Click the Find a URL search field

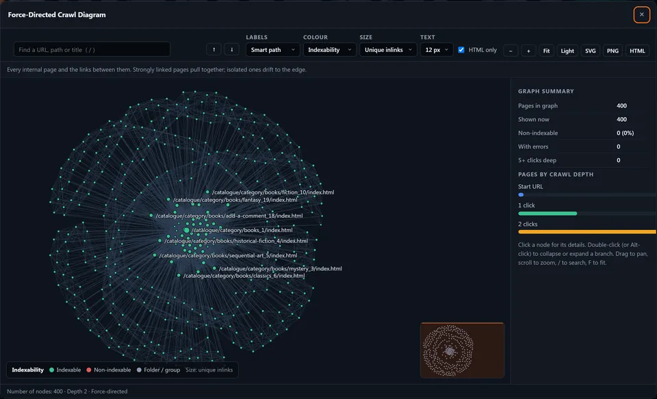point(92,49)
